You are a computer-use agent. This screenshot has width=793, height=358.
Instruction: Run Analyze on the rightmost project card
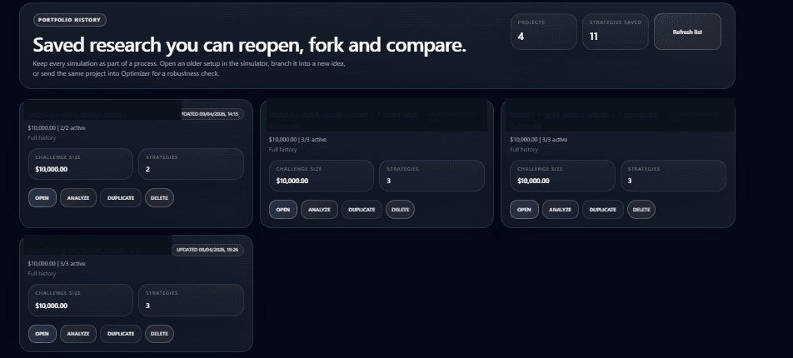tap(561, 210)
